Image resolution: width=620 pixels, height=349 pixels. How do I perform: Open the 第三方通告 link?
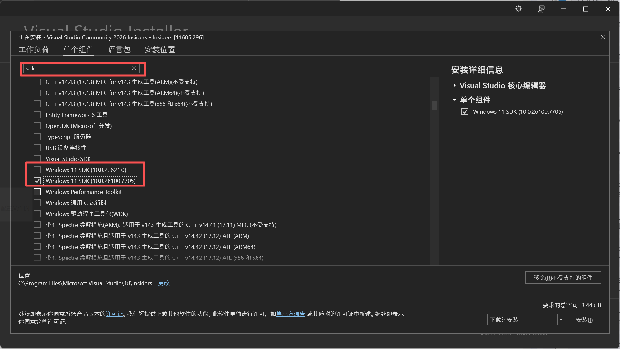pos(291,314)
